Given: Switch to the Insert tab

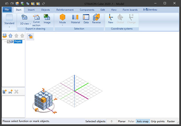Looking at the screenshot, I should click(31, 10).
